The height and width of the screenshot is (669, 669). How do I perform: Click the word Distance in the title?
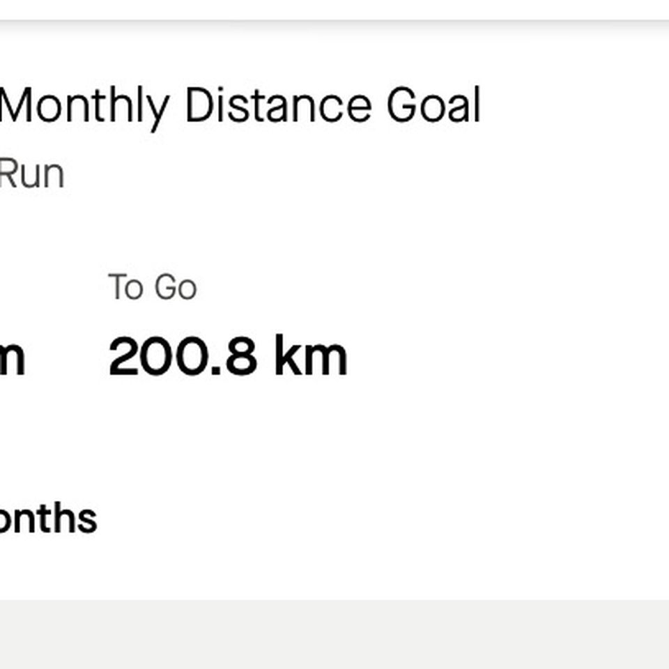pos(278,105)
